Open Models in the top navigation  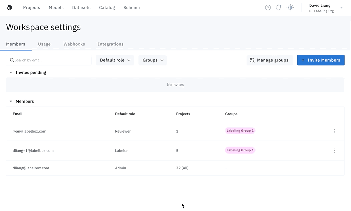[x=56, y=8]
